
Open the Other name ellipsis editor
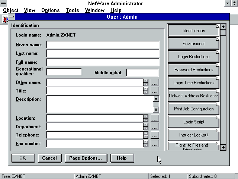pos(155,82)
